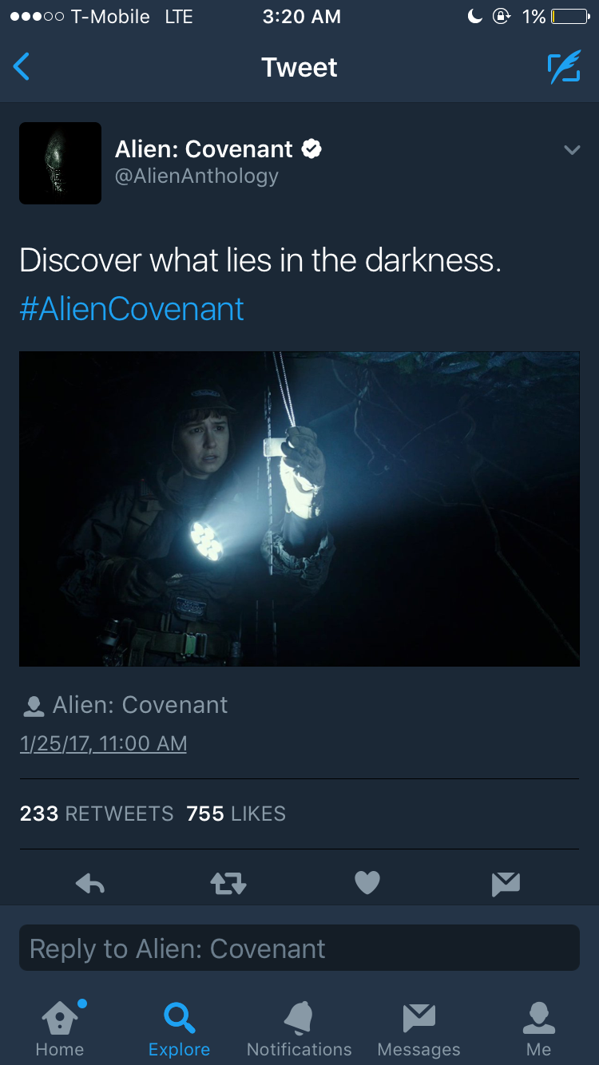
Task: Open the Messages tab
Action: (419, 1027)
